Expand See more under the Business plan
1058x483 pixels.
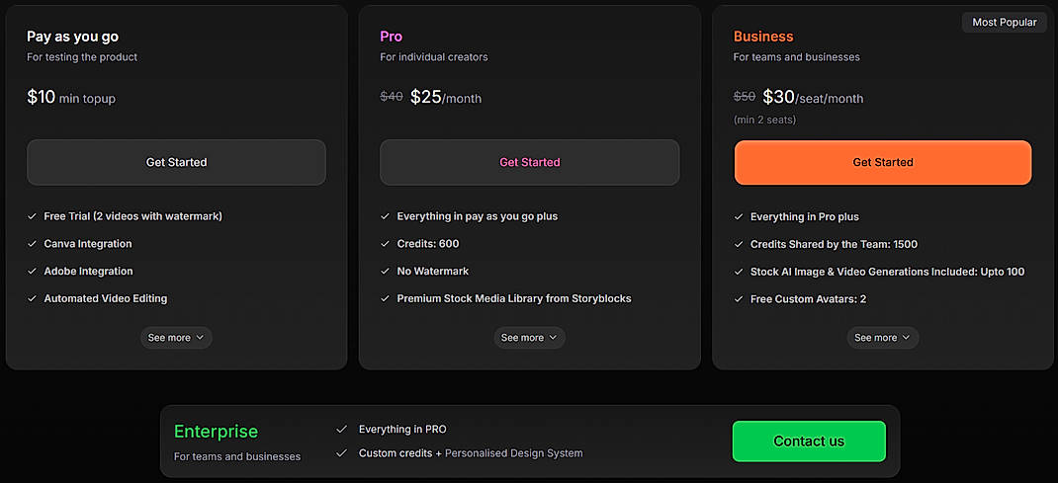click(x=883, y=338)
